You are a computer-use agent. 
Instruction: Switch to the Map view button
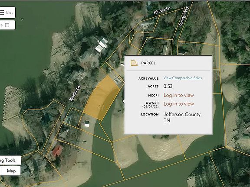click(x=10, y=171)
